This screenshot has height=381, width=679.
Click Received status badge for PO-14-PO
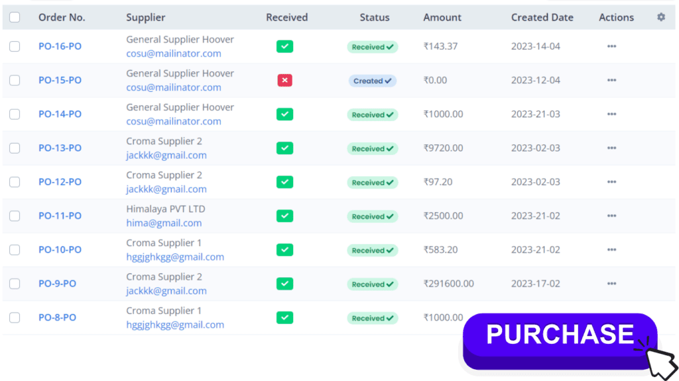point(373,114)
